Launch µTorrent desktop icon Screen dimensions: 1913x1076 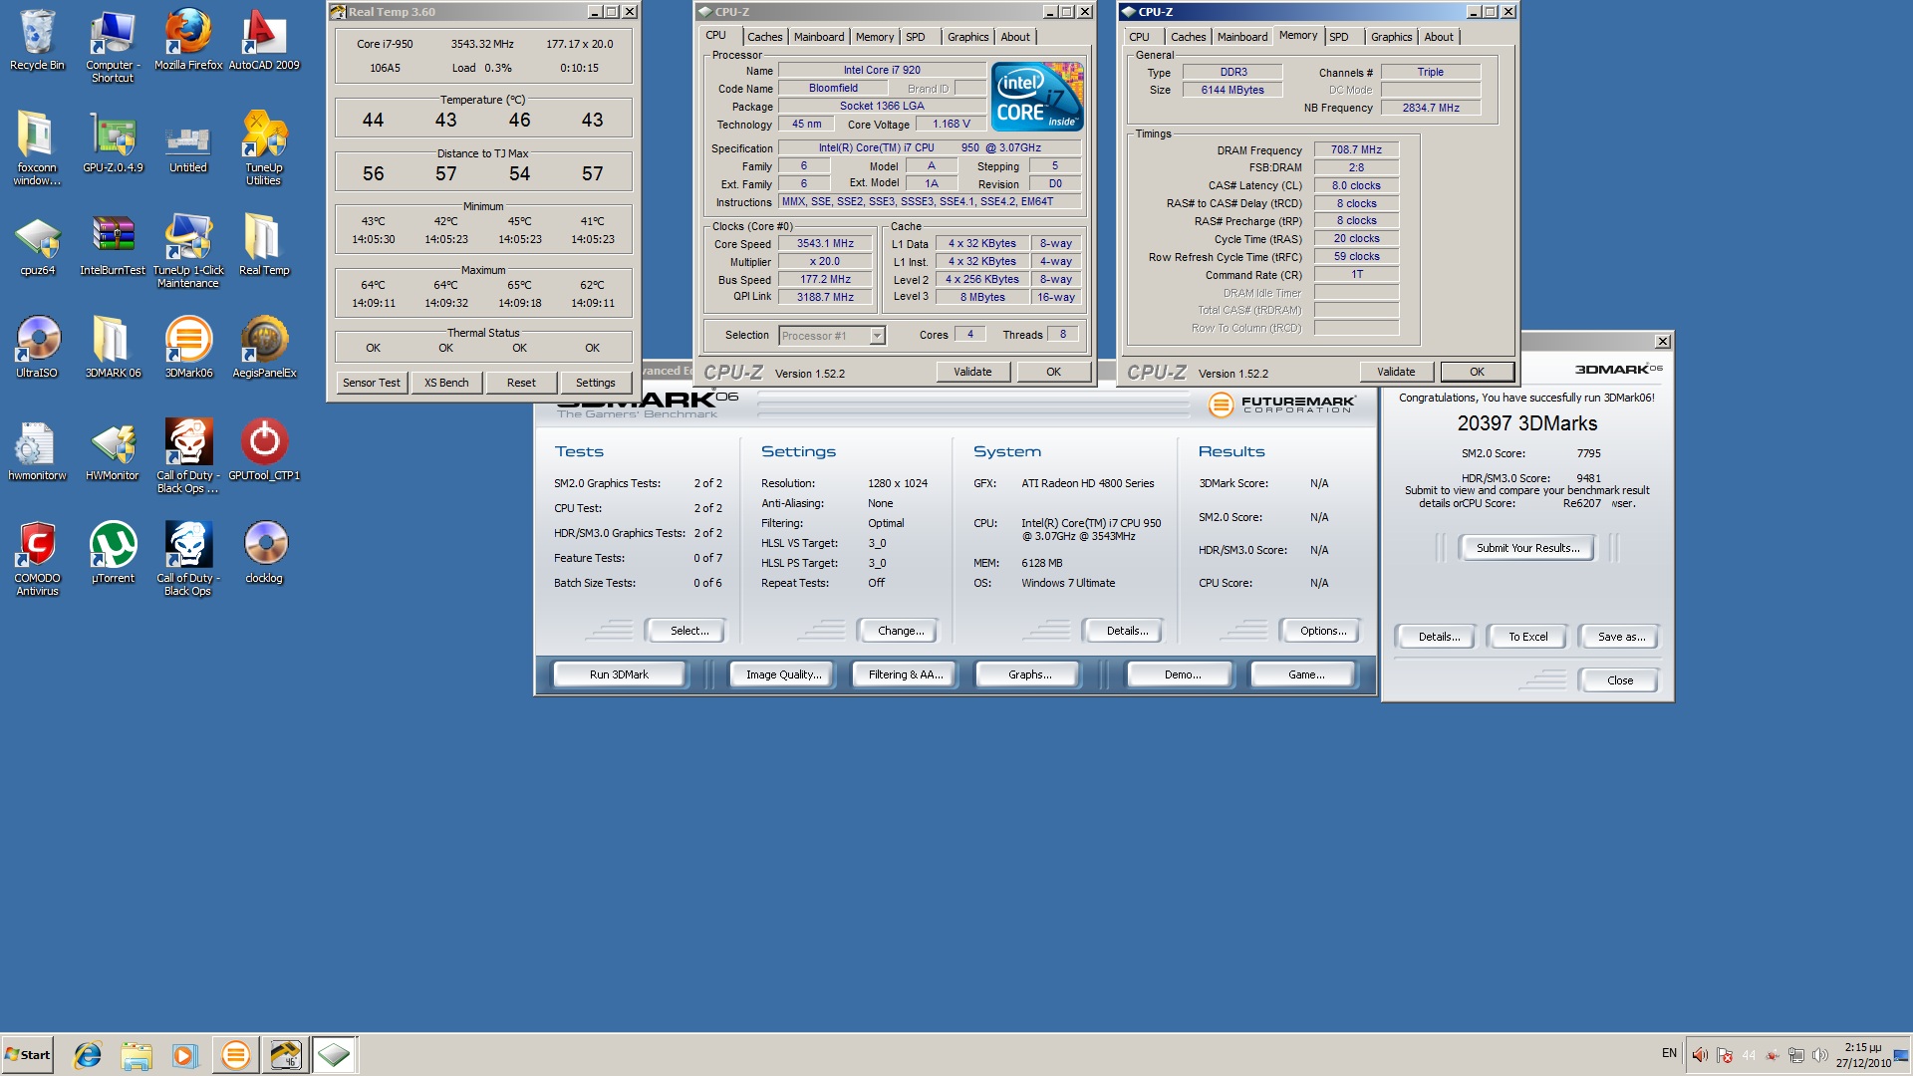pos(113,552)
